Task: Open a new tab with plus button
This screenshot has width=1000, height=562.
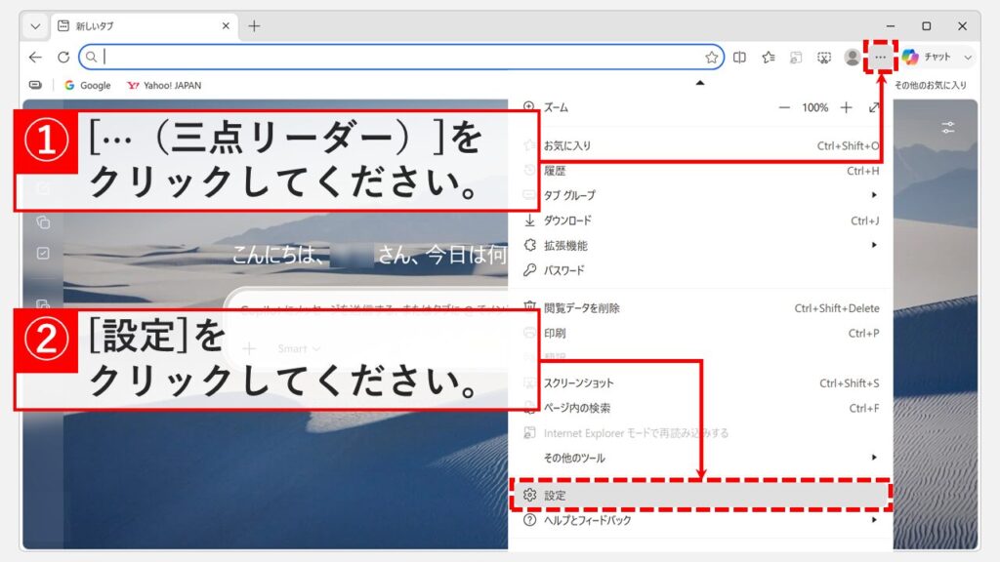Action: (254, 26)
